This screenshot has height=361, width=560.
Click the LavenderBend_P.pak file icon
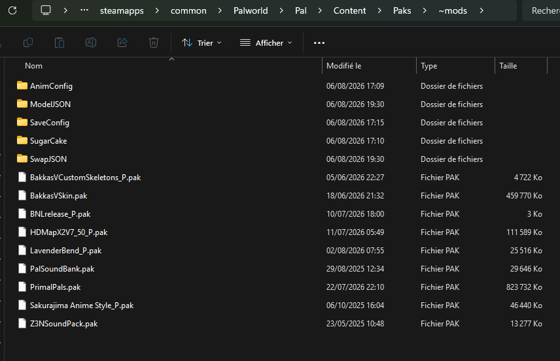[x=22, y=250]
